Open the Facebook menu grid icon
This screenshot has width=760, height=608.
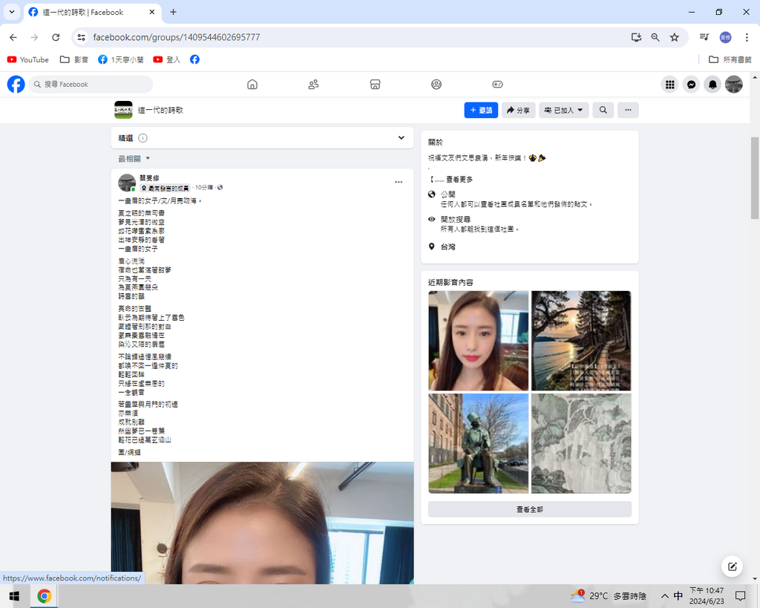669,85
